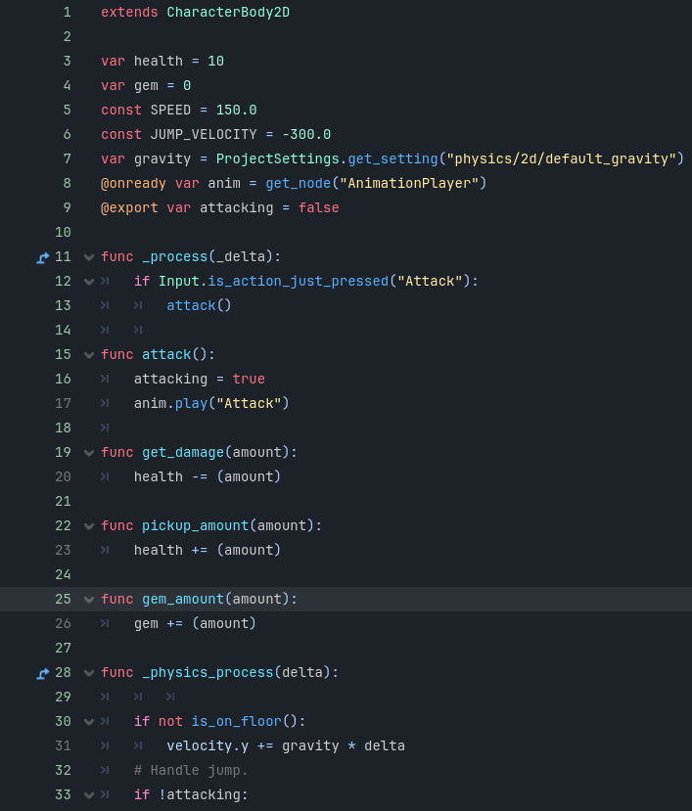The width and height of the screenshot is (692, 811).
Task: Click the @export annotation
Action: pyautogui.click(x=129, y=208)
